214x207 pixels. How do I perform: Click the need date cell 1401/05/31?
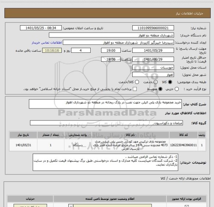pos(23,145)
